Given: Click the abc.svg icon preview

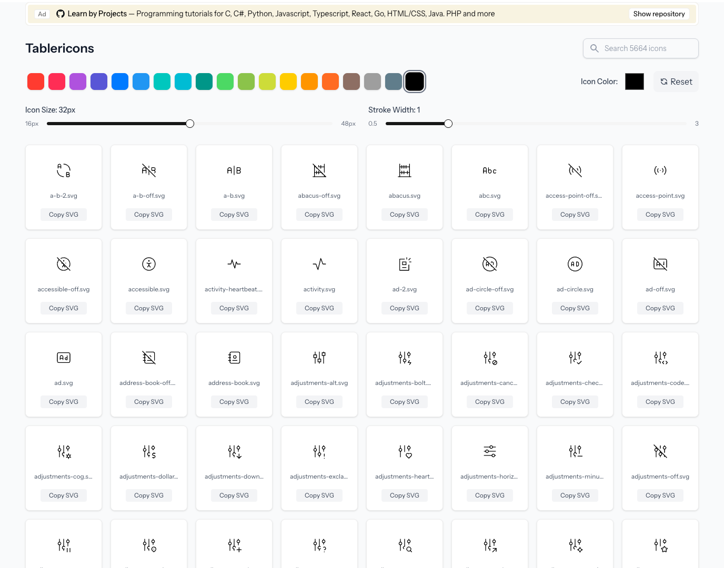Looking at the screenshot, I should tap(489, 170).
